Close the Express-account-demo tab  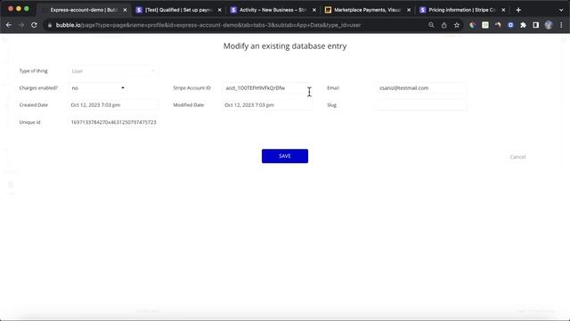(x=125, y=10)
